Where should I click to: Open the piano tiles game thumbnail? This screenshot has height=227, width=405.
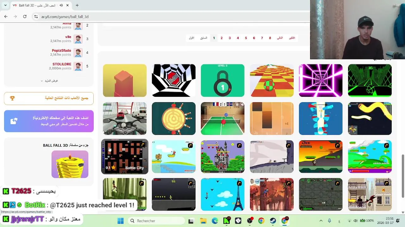click(x=272, y=119)
